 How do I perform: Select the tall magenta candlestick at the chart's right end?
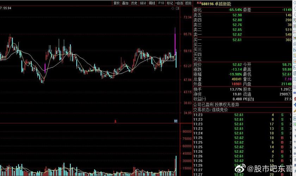coord(175,41)
